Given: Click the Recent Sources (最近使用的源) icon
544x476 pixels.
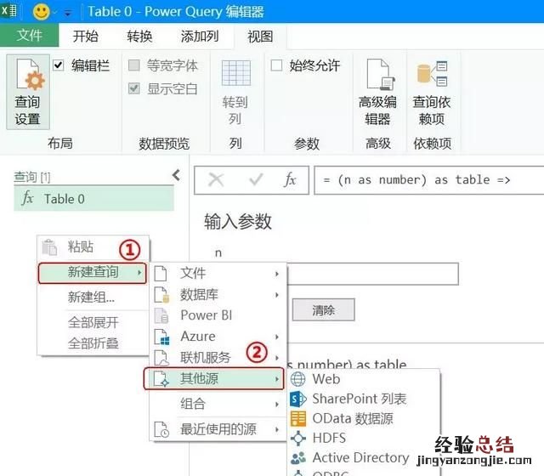Looking at the screenshot, I should pyautogui.click(x=161, y=429).
